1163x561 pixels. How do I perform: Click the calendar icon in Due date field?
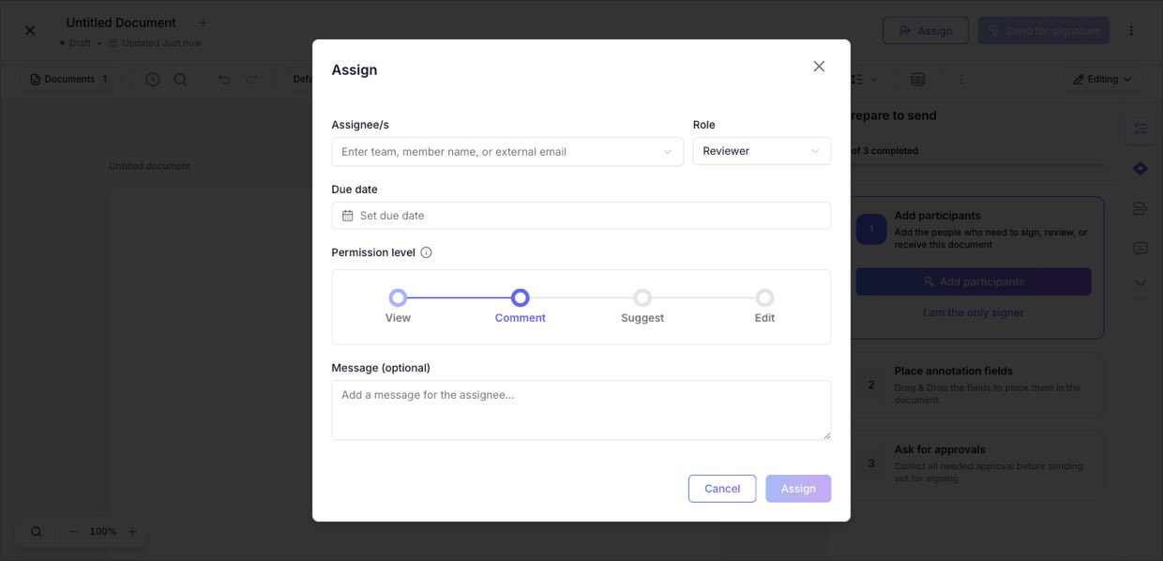coord(347,216)
